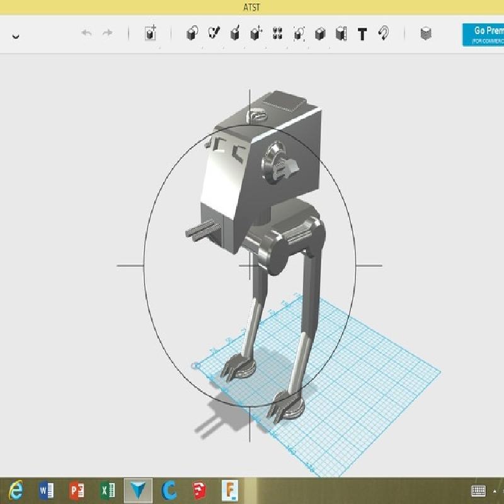
Task: Select the Measure tool
Action: [x=341, y=33]
